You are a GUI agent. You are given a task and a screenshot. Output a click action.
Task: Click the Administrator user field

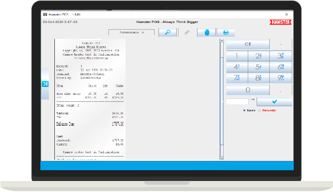[x=131, y=33]
